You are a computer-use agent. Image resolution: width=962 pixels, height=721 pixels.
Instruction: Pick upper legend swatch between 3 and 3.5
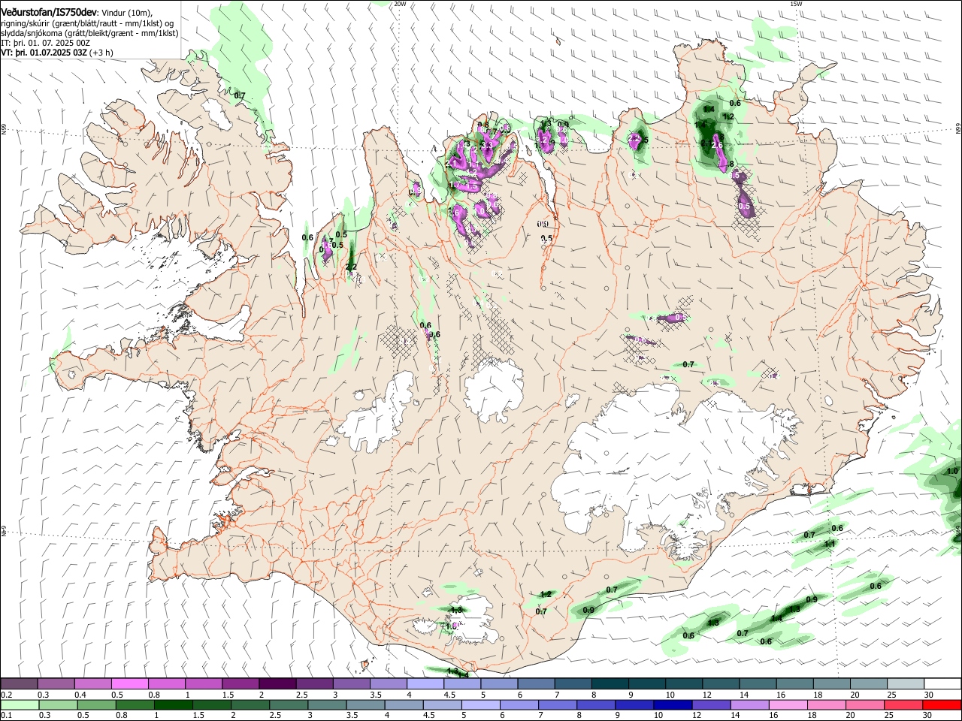pos(352,683)
